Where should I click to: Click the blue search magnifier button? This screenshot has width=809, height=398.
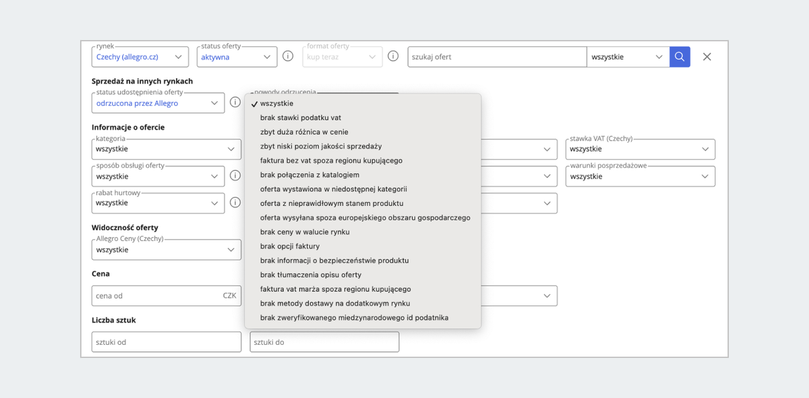click(680, 57)
